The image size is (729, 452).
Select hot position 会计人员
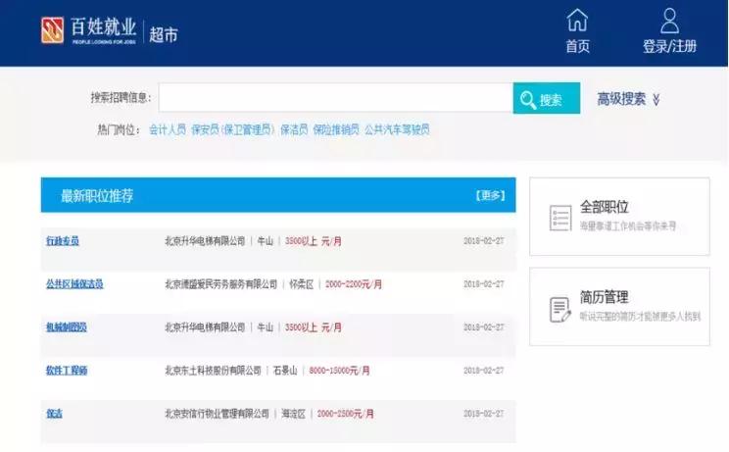[168, 129]
